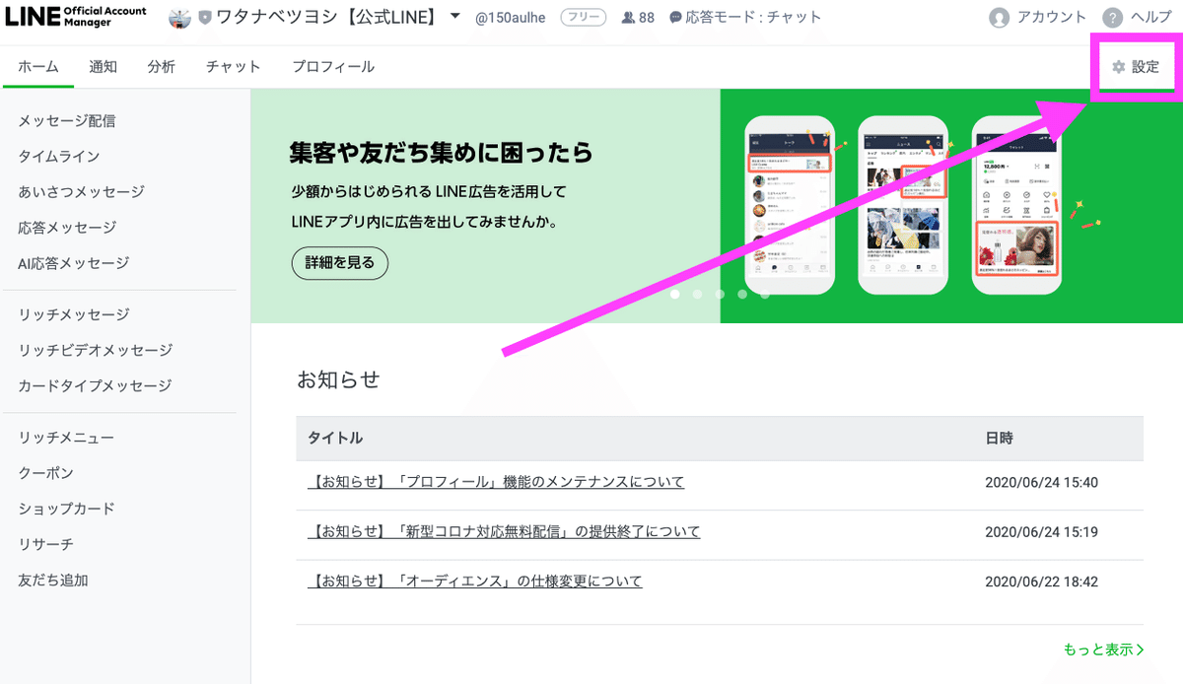Select the fourth banner carousel dot
This screenshot has width=1183, height=684.
742,294
